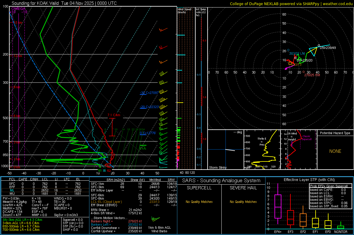Click the 'Sfc-3km AGL LR = 4.3 C/km' line
This screenshot has height=235, width=354.
click(x=22, y=220)
